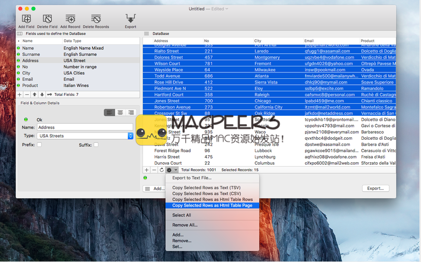Refresh records with the circular arrow icon

pos(161,170)
